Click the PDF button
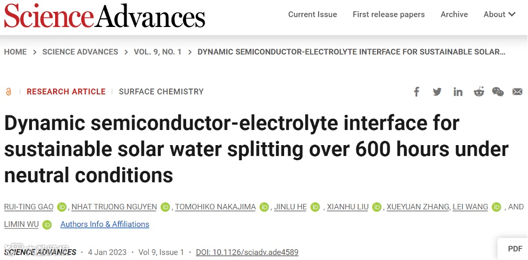Screen dimensions: 528x260 (514, 249)
